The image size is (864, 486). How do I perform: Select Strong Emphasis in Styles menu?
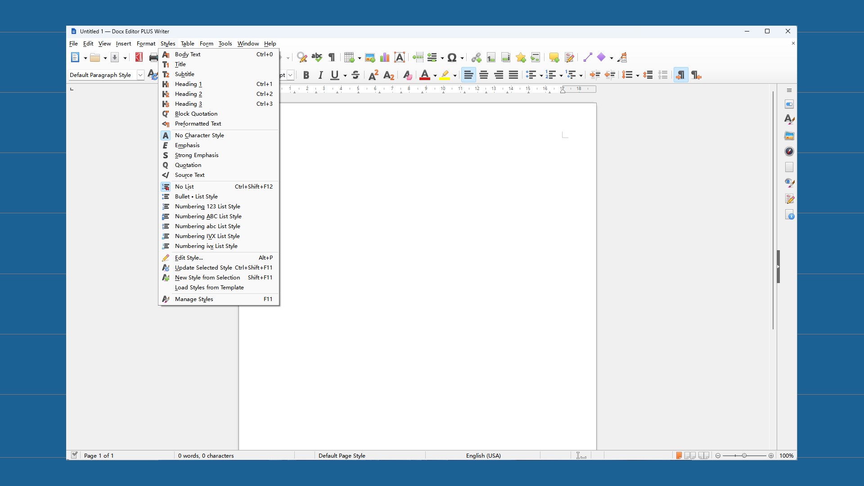pyautogui.click(x=219, y=155)
